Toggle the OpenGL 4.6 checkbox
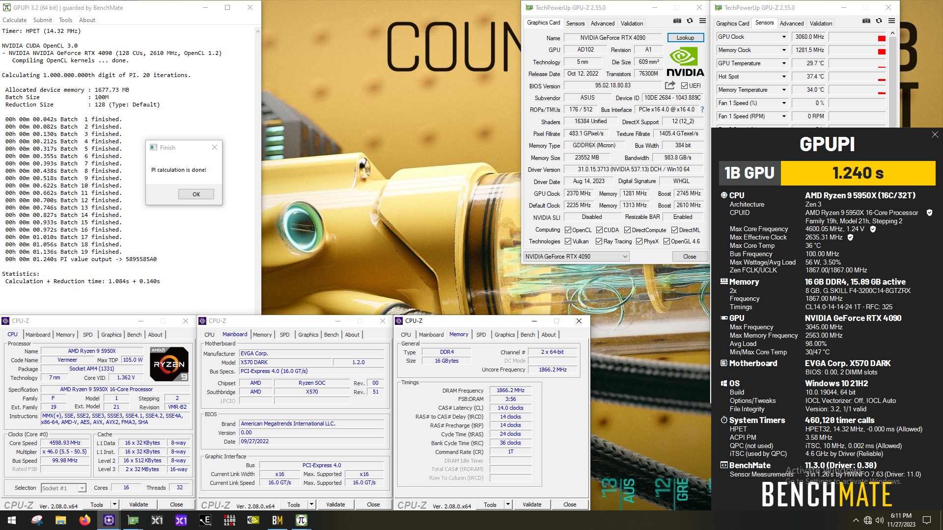Screen dimensions: 943x530 [666, 241]
